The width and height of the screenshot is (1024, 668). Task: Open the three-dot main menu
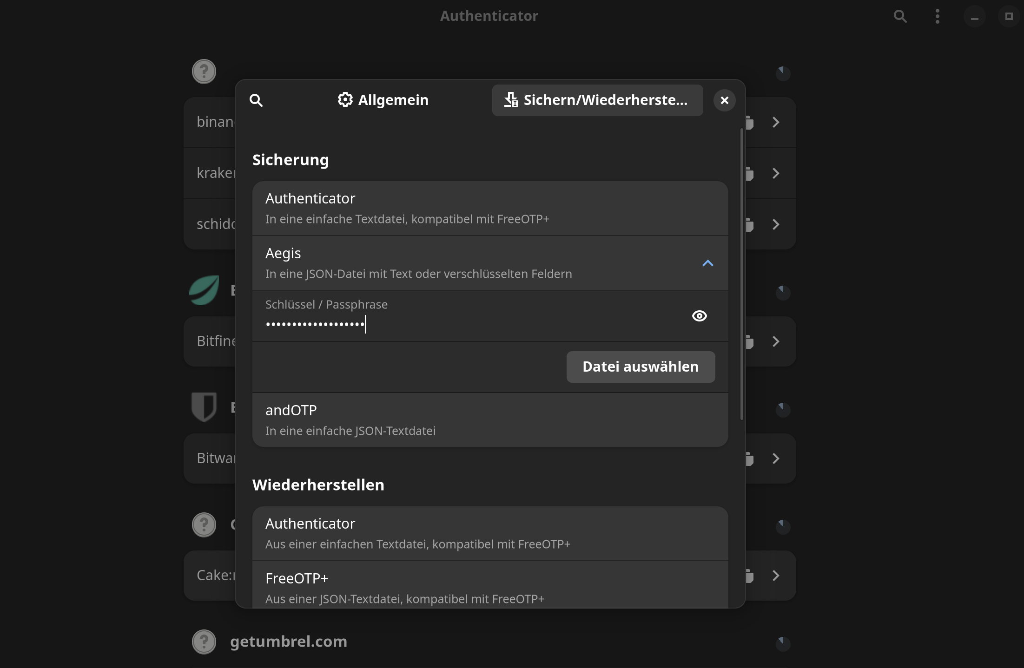point(937,16)
